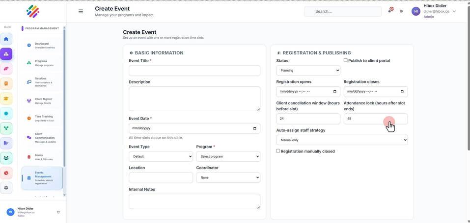The height and width of the screenshot is (223, 470).
Task: Open the yellow graduation cap rail icon
Action: pos(6,99)
